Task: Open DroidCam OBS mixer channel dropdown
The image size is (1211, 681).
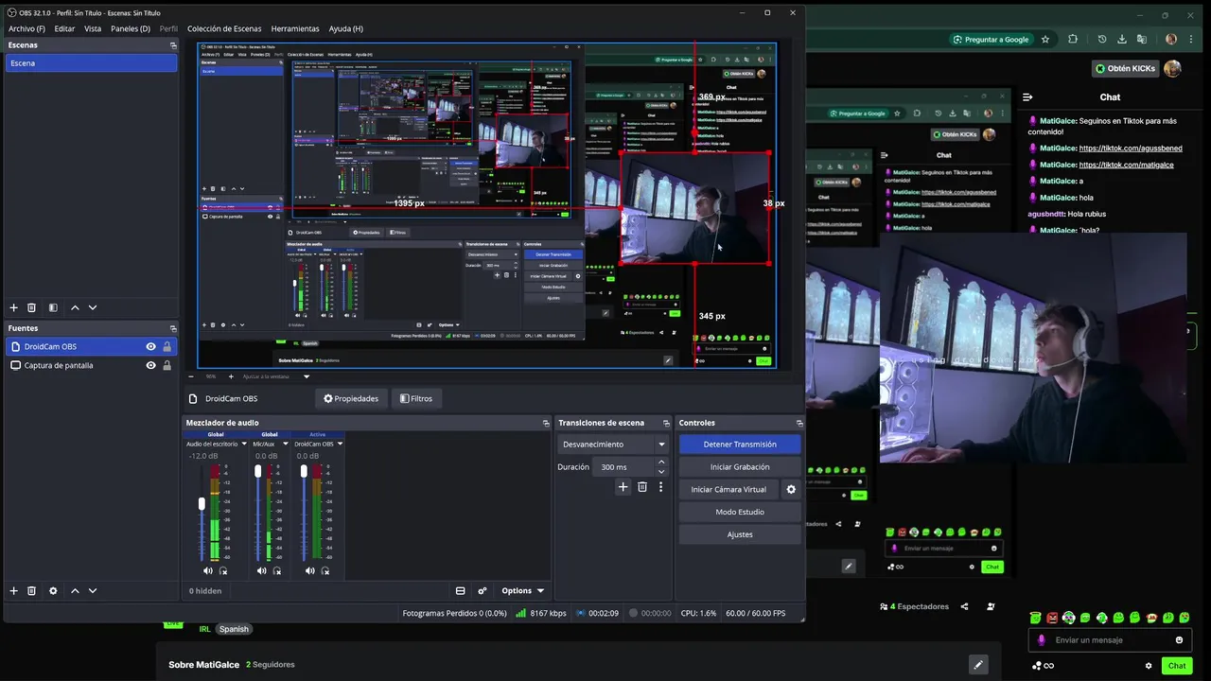Action: (340, 444)
